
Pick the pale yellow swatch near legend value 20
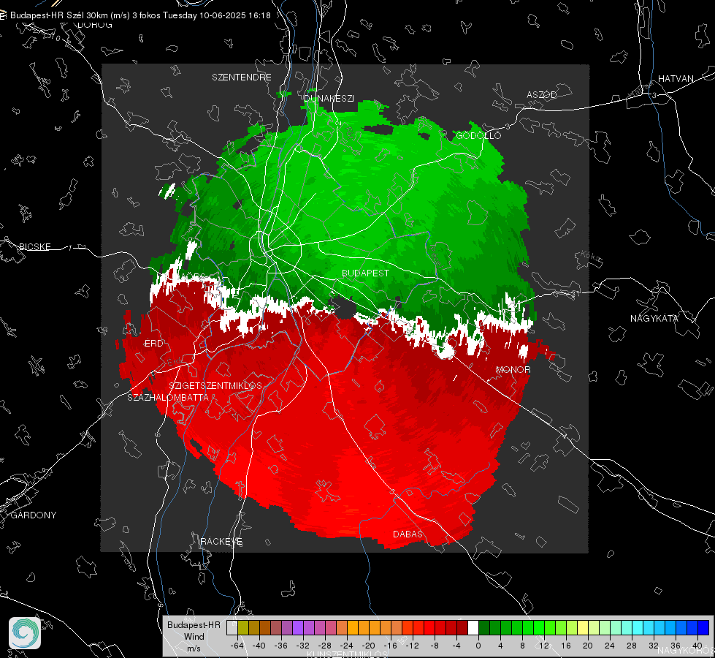583,627
